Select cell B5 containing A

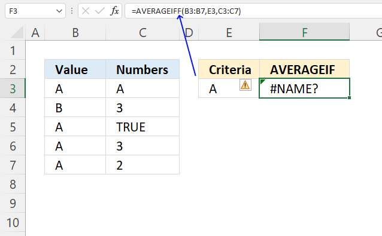tap(75, 127)
